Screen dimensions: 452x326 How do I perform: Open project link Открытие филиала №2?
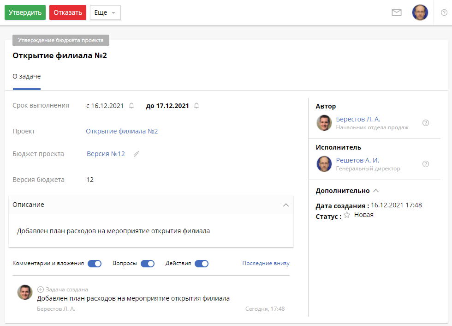pos(122,131)
